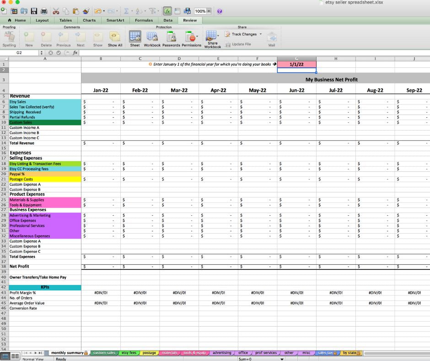Open the AutoSum dropdown arrow

pos(132,11)
